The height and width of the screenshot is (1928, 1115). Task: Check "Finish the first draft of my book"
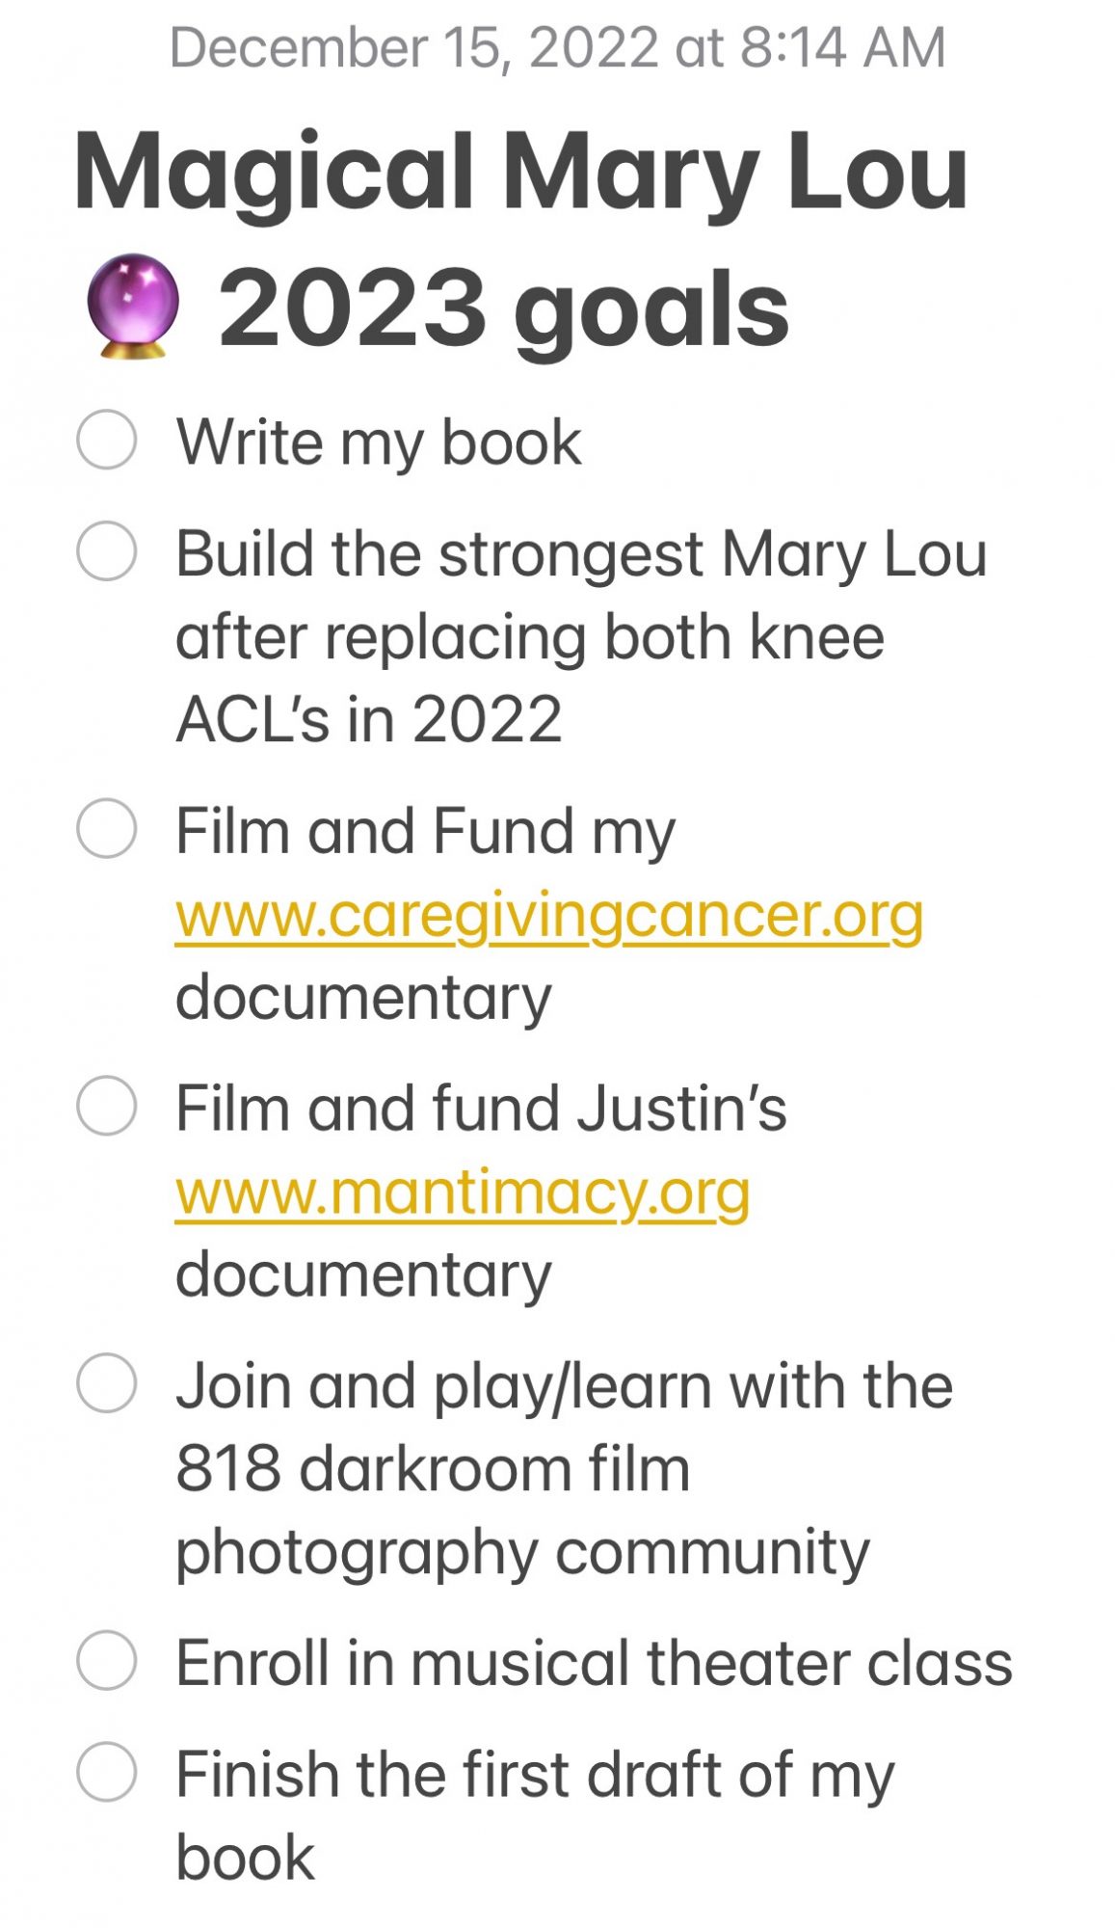pos(106,1772)
